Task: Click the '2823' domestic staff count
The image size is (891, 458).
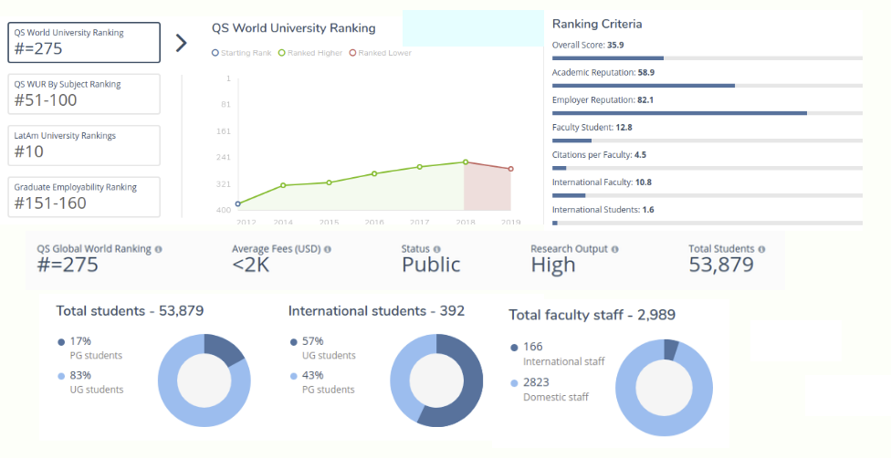Action: tap(536, 382)
